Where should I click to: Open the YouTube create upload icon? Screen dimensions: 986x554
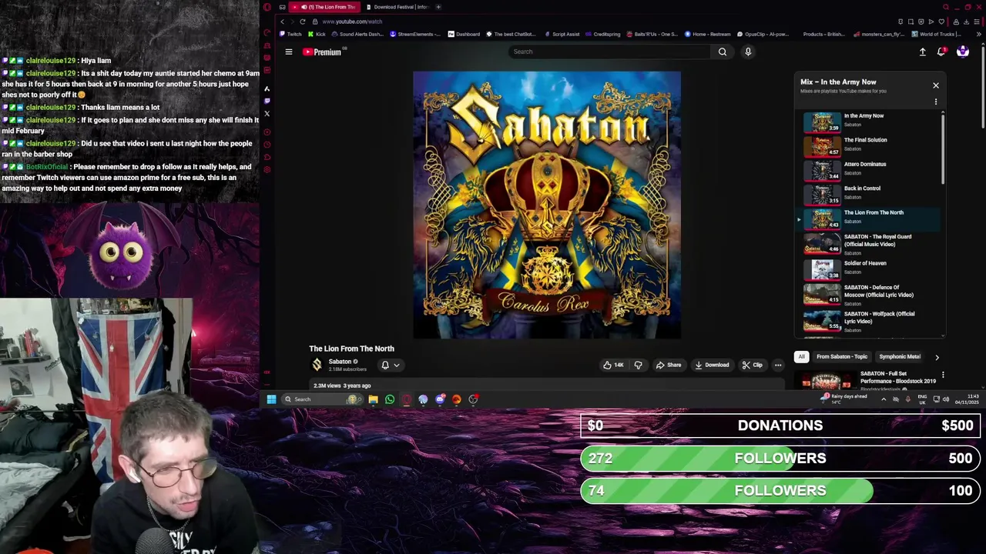[922, 52]
